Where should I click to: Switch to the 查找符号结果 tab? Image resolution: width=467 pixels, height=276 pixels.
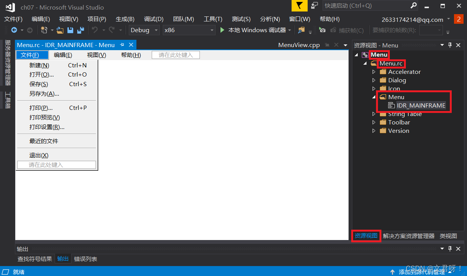pyautogui.click(x=35, y=259)
